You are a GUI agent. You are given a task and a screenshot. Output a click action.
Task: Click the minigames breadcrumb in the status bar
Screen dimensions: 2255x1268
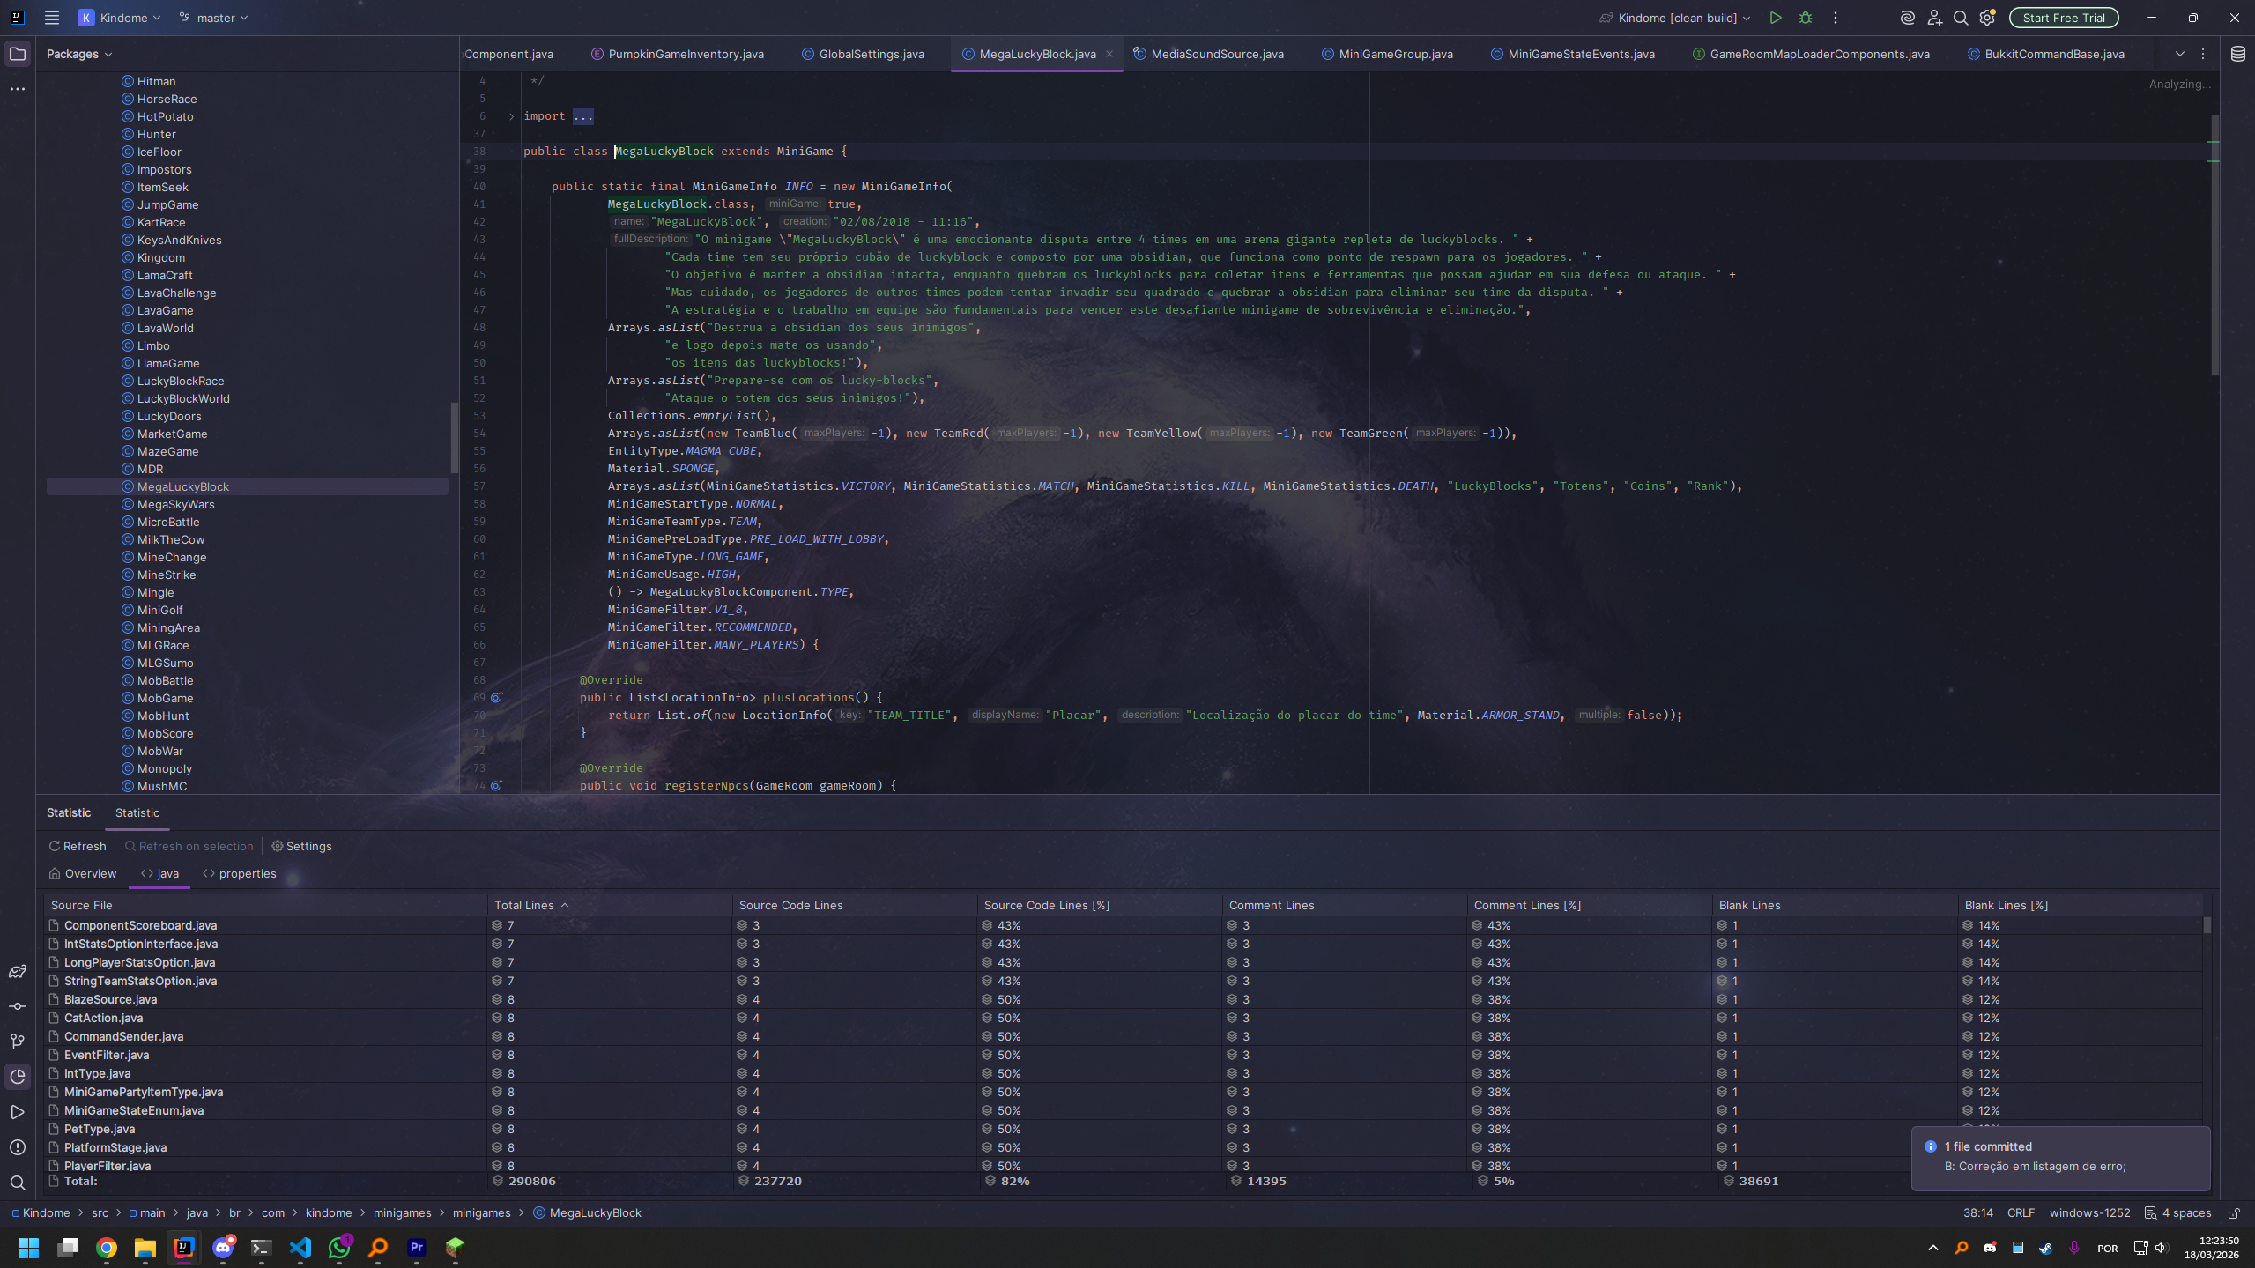click(x=402, y=1212)
